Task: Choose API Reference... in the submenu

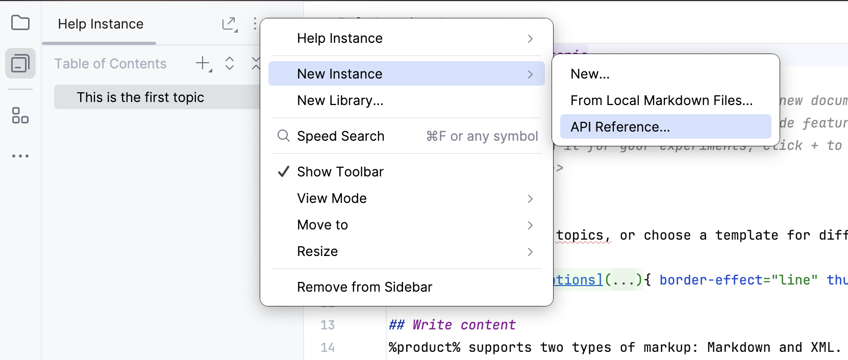Action: [665, 126]
